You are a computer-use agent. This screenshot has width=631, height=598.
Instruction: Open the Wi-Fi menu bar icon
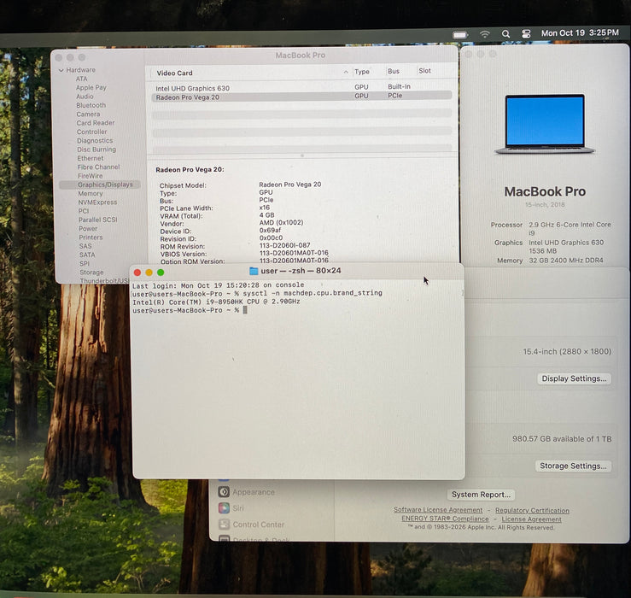tap(484, 34)
